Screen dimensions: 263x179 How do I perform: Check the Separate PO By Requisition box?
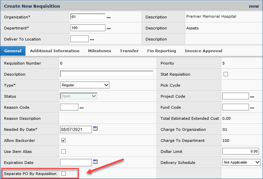[x=63, y=173]
